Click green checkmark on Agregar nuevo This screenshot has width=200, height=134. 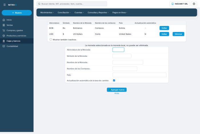pos(110,90)
